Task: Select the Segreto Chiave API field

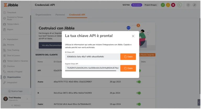Action: tap(93, 68)
